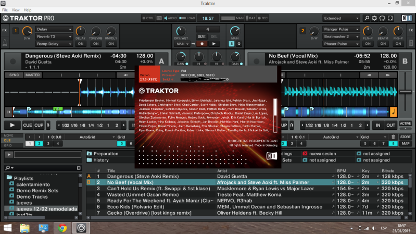Image resolution: width=416 pixels, height=234 pixels.
Task: Expand the Flanger Pulse effect dropdown
Action: tap(341, 29)
